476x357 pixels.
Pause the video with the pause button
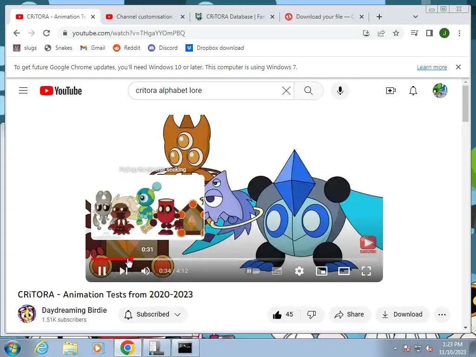tap(102, 271)
